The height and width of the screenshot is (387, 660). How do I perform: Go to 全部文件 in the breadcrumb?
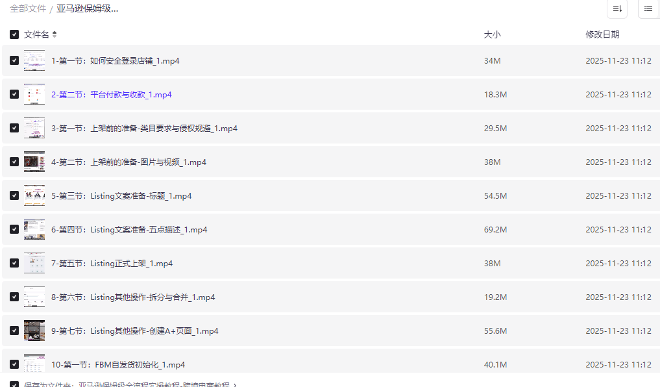point(28,8)
